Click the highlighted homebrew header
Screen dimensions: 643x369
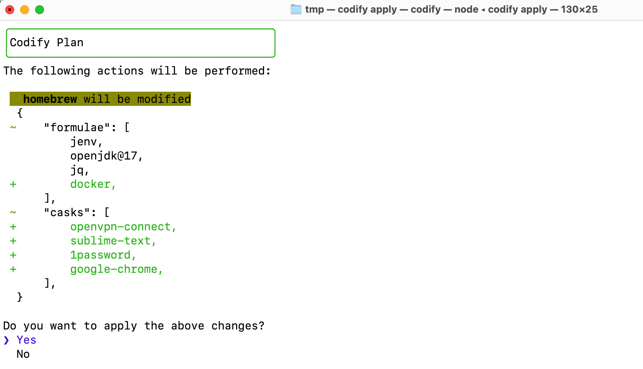[x=100, y=99]
